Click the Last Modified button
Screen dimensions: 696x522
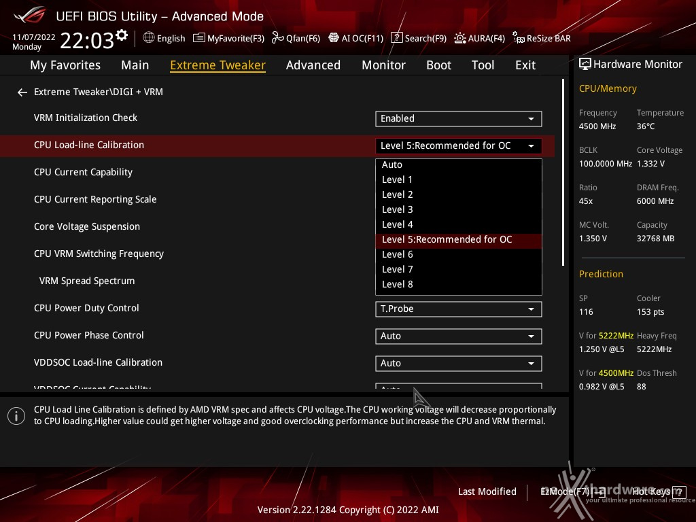tap(487, 492)
